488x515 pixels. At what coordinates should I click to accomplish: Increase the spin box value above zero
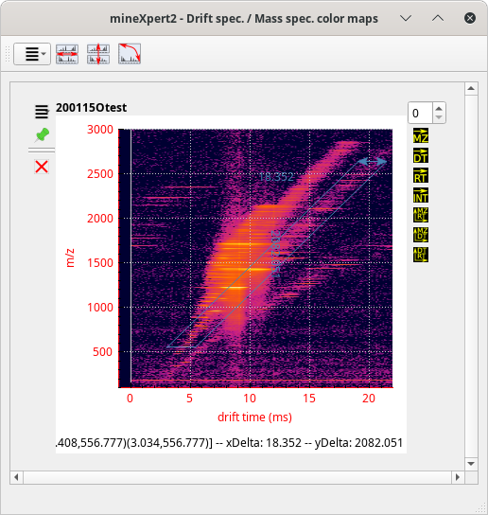(439, 108)
